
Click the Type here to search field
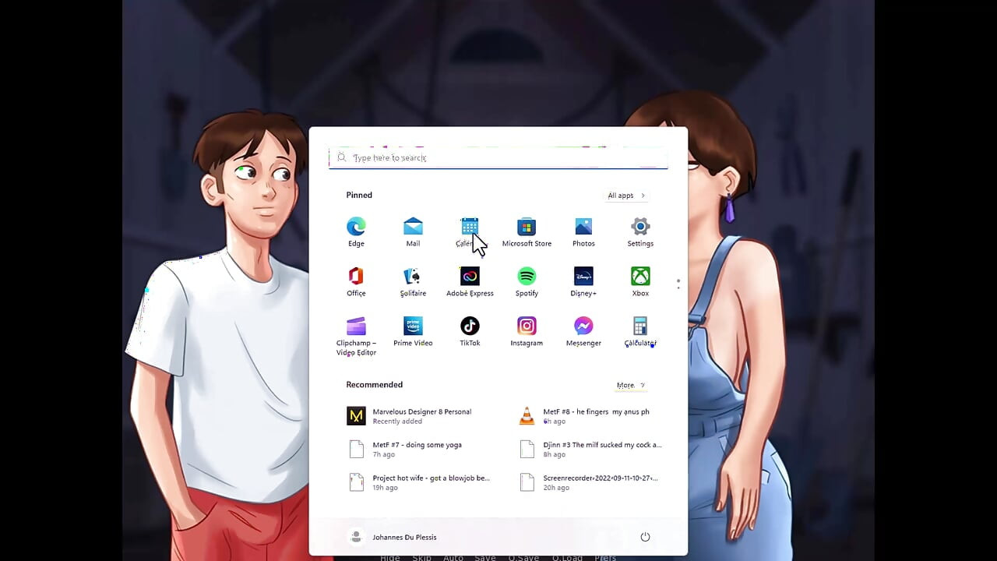tap(498, 157)
